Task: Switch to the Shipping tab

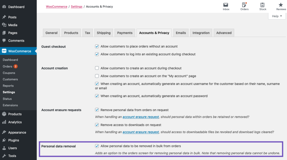Action: [x=104, y=33]
